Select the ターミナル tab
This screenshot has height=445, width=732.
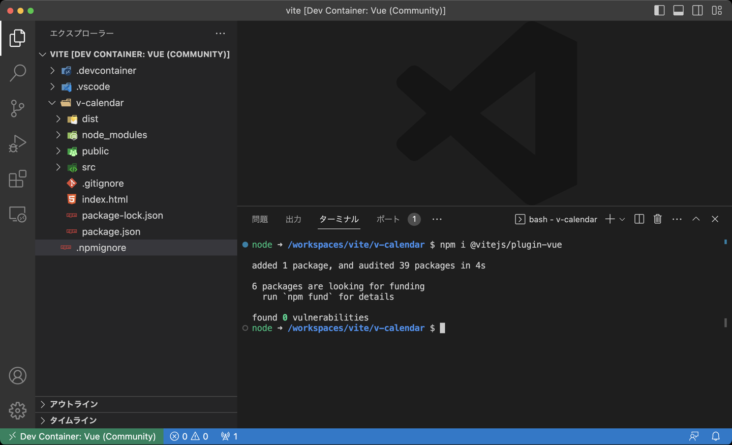339,219
